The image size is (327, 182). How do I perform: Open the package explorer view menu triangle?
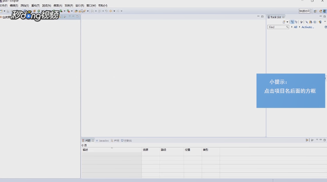pyautogui.click(x=69, y=16)
